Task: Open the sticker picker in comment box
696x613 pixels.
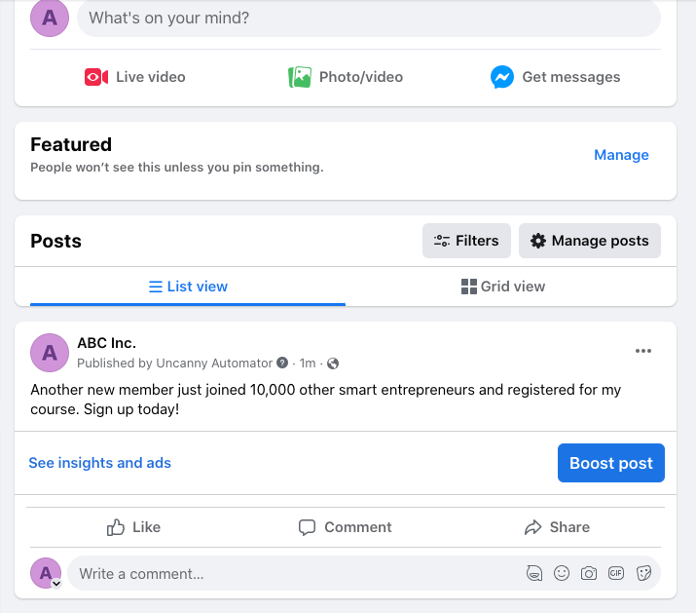Action: (x=643, y=574)
